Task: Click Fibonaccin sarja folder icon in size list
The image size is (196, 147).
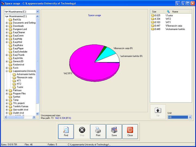Action: pyautogui.click(x=153, y=26)
